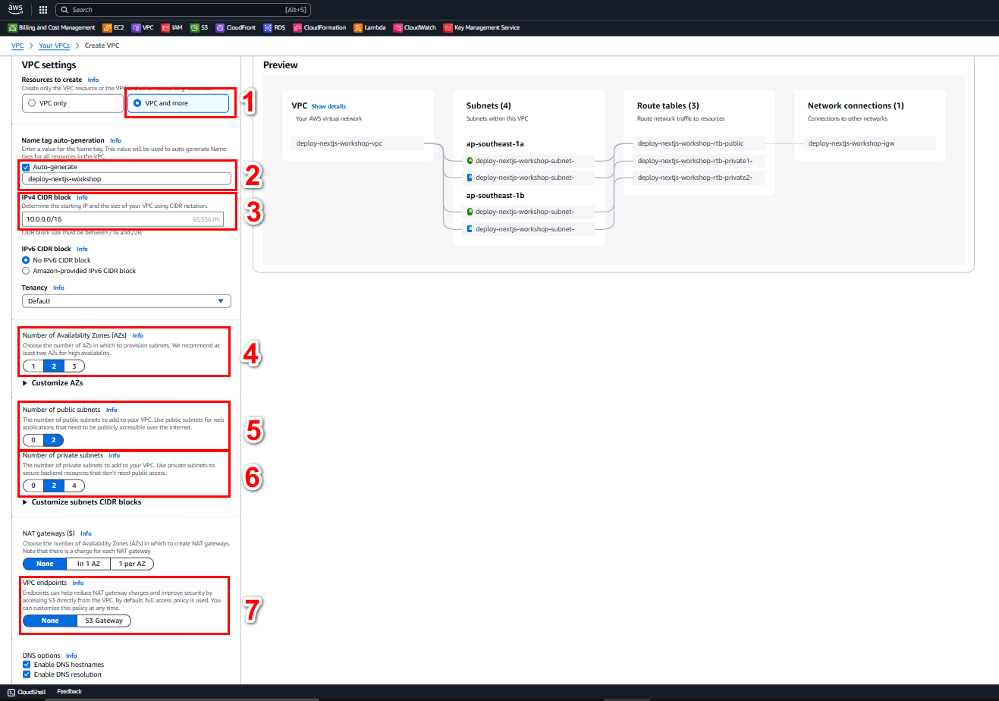Open Info link for Resources to create
This screenshot has width=999, height=701.
click(x=93, y=80)
